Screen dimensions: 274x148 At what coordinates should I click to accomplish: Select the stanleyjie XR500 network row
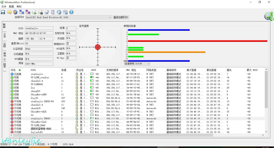coord(137,119)
